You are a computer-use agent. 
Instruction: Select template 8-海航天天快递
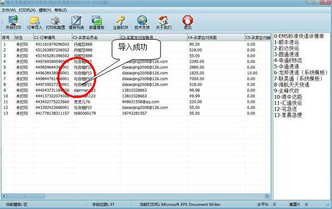coord(292,85)
